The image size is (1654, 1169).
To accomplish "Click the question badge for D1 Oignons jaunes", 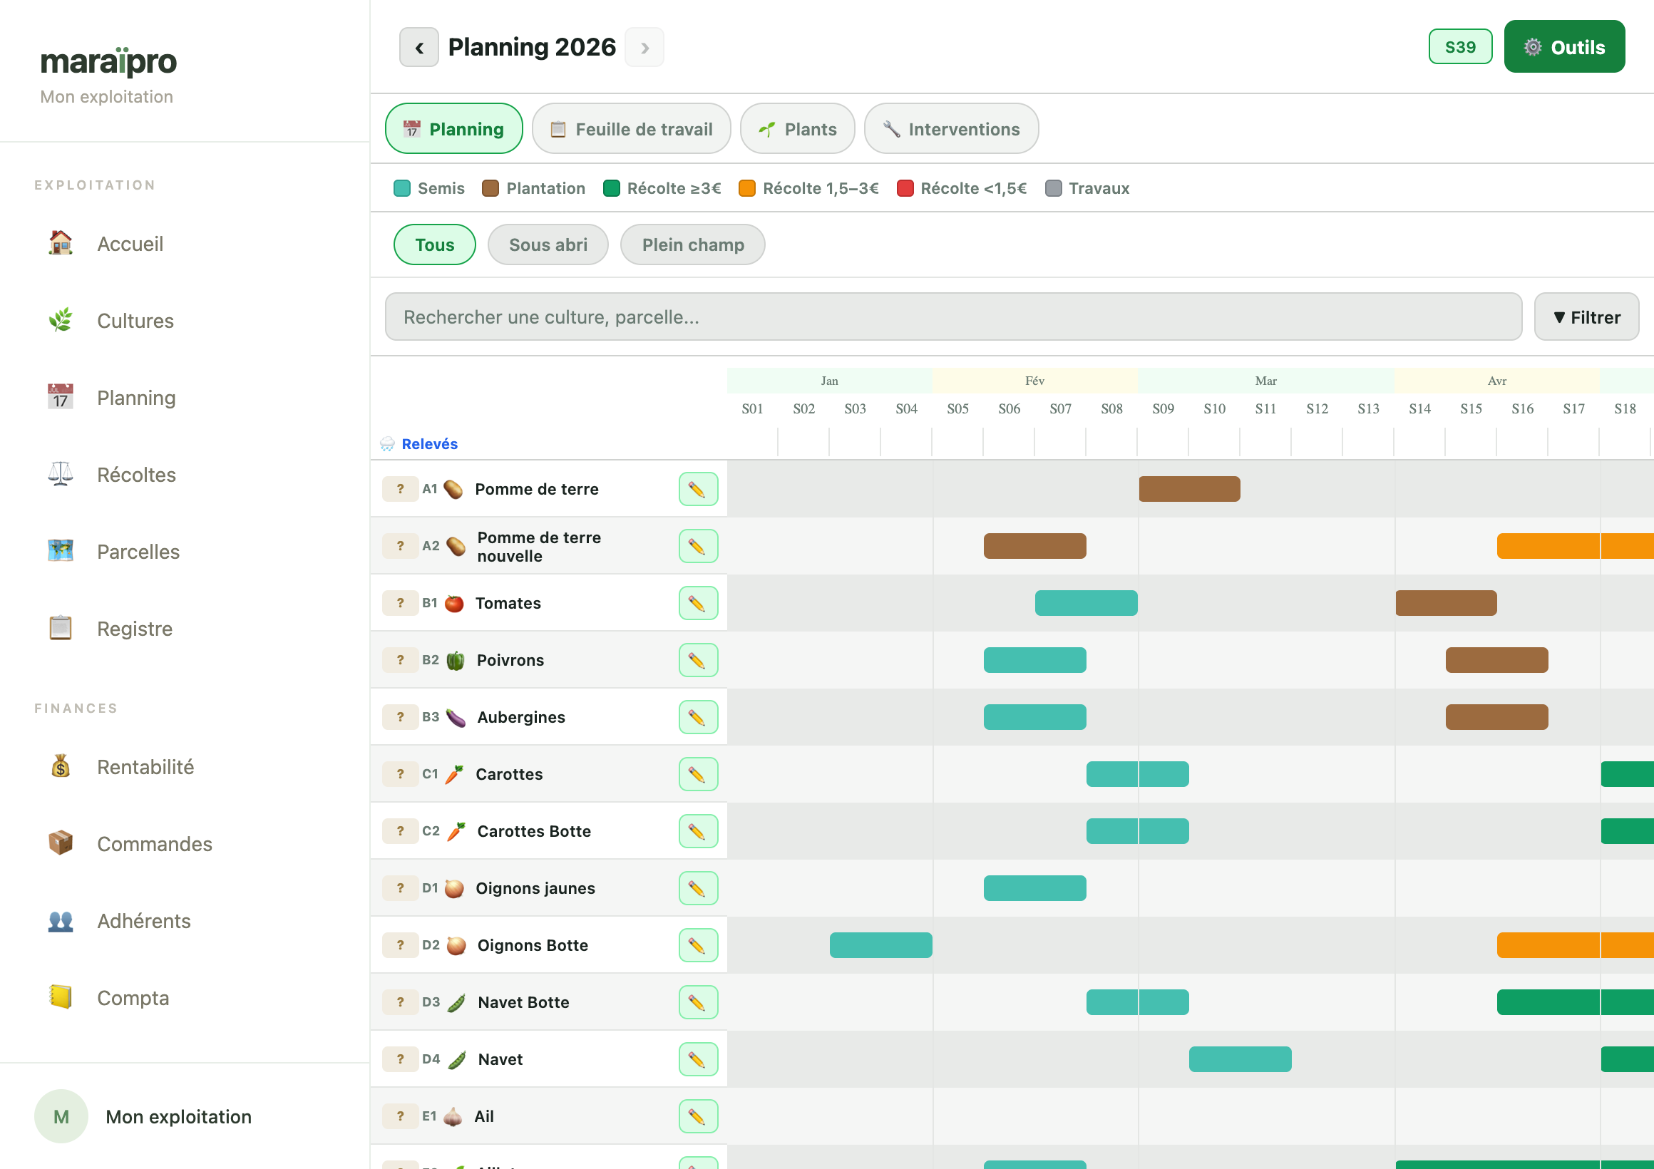I will (x=401, y=888).
